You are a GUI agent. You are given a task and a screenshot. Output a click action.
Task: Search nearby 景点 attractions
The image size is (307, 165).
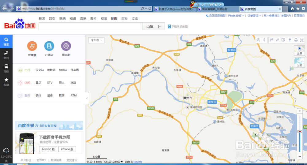click(x=38, y=83)
